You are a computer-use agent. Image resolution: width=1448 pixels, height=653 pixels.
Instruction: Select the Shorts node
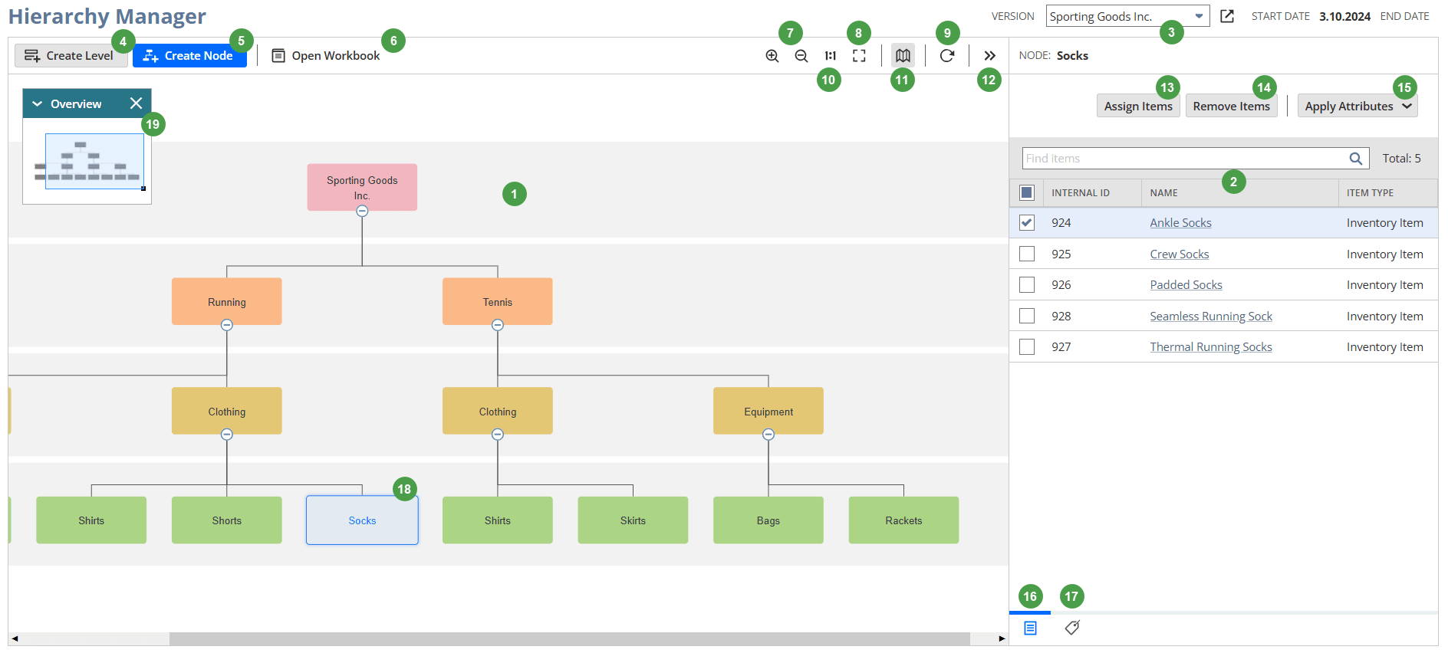(x=227, y=520)
